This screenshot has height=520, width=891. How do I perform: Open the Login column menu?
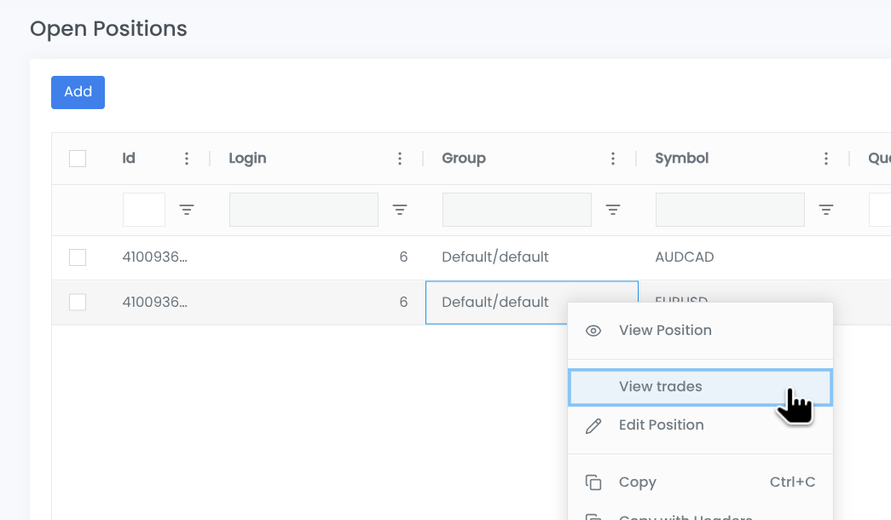(x=400, y=159)
